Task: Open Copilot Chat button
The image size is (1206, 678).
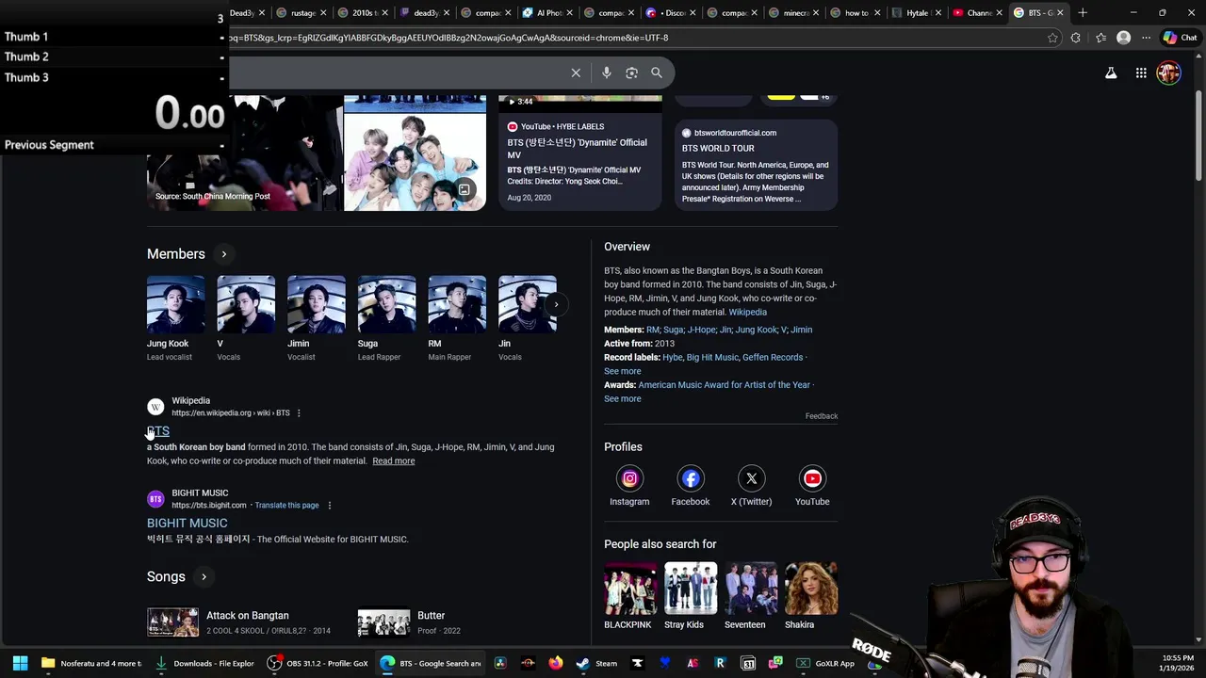Action: [x=1181, y=38]
